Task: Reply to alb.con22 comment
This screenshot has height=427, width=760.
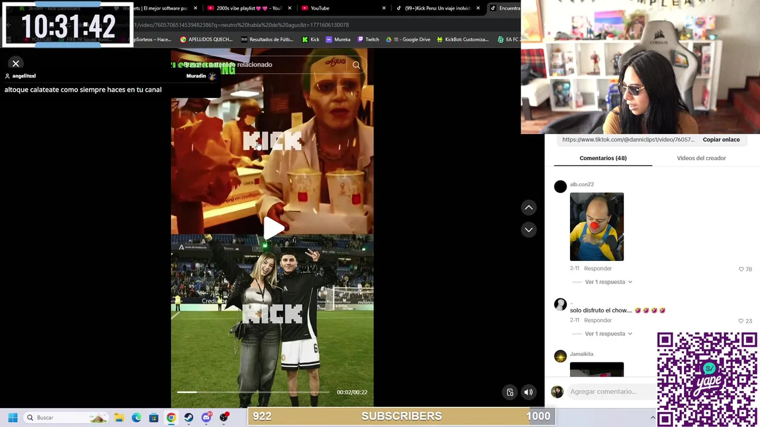Action: pos(597,269)
